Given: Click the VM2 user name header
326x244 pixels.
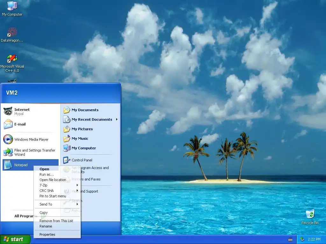Looking at the screenshot, I should click(12, 93).
